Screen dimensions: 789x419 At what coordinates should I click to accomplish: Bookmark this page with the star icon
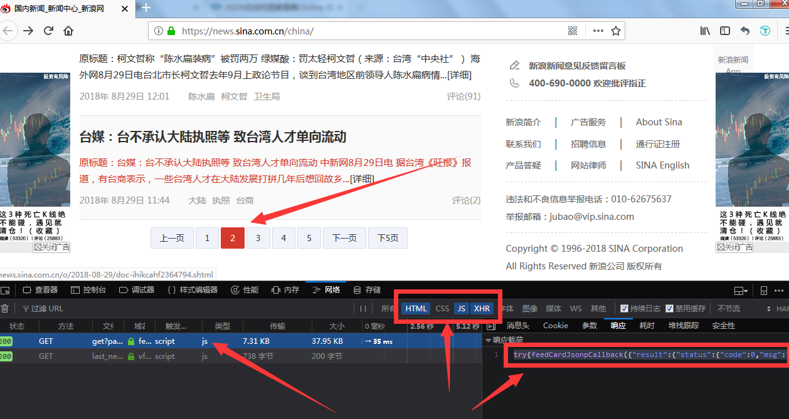(616, 31)
